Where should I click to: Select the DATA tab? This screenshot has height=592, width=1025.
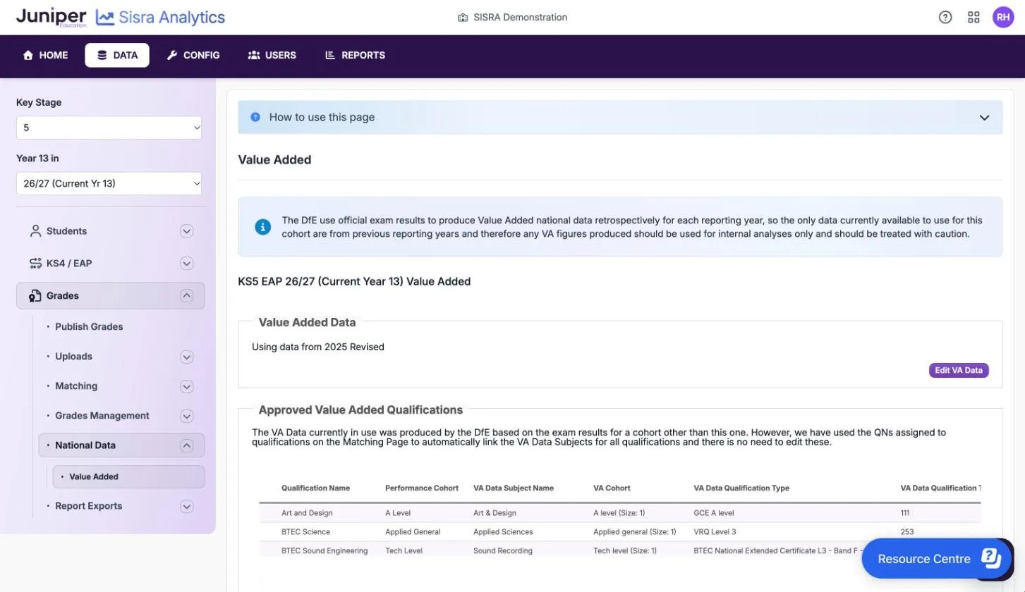pos(117,55)
